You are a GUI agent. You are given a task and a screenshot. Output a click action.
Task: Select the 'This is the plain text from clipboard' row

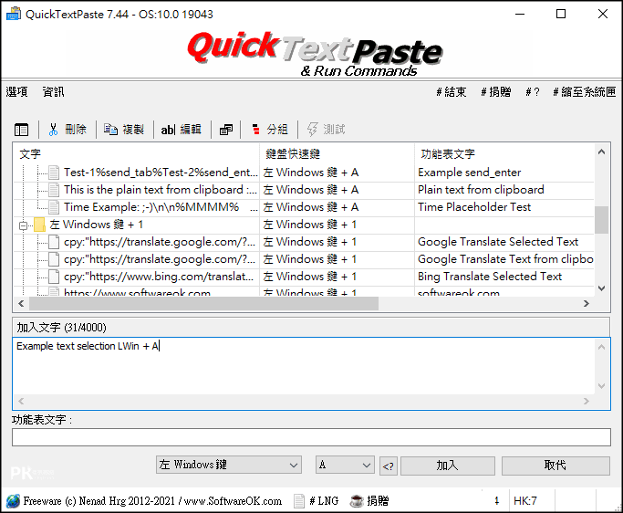[304, 190]
